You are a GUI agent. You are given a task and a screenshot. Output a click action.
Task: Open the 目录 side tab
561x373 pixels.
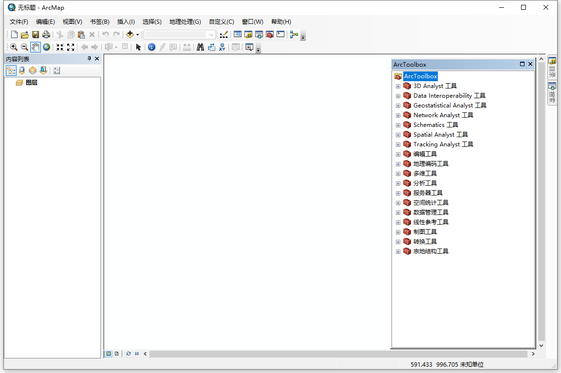(552, 68)
